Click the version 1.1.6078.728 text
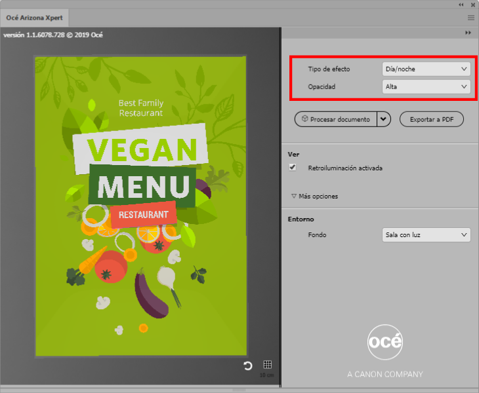This screenshot has height=393, width=479. pos(53,35)
